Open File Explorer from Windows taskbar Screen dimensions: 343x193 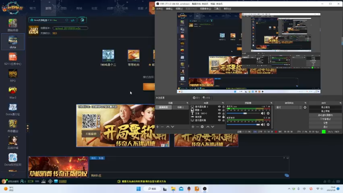[x=173, y=189]
